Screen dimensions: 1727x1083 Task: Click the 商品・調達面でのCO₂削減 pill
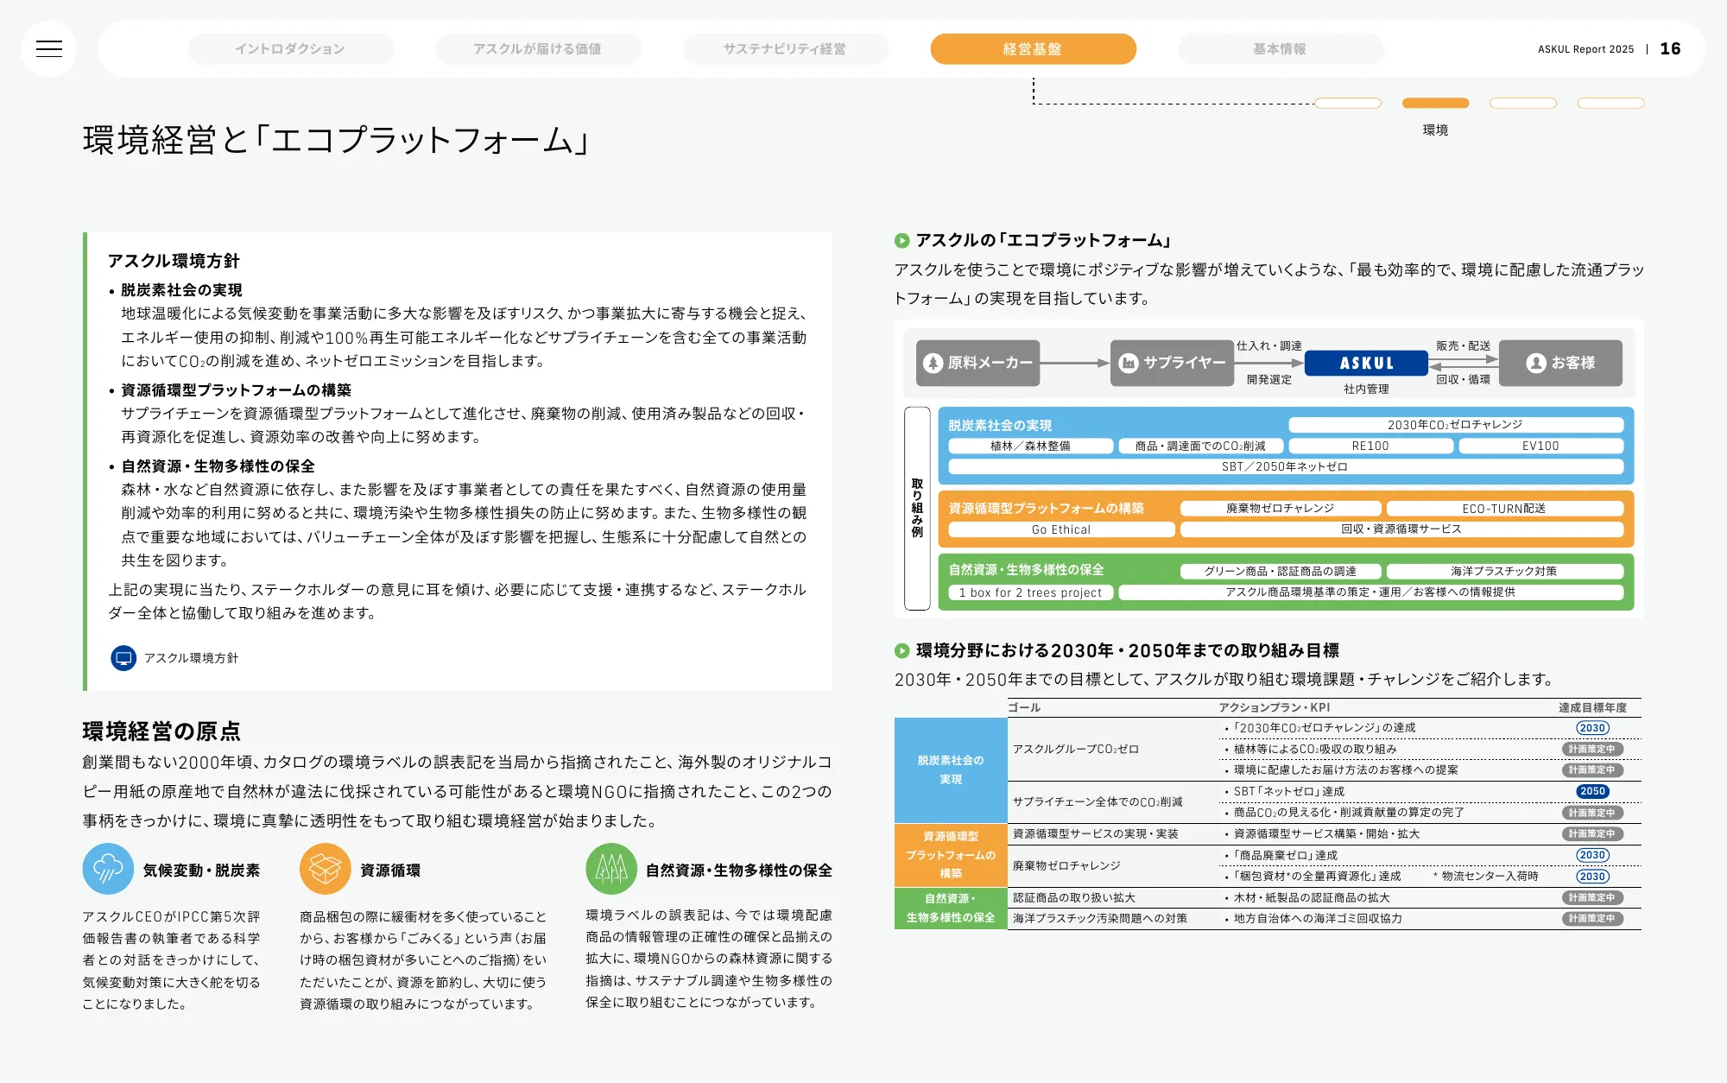pyautogui.click(x=1200, y=446)
